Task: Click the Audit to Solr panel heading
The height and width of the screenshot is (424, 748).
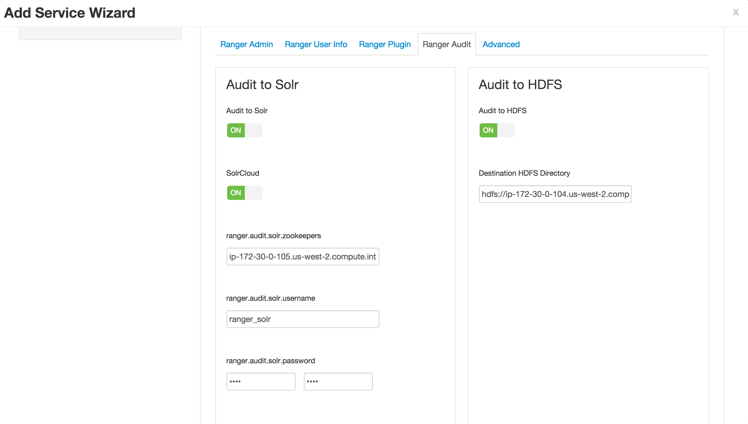Action: tap(262, 85)
